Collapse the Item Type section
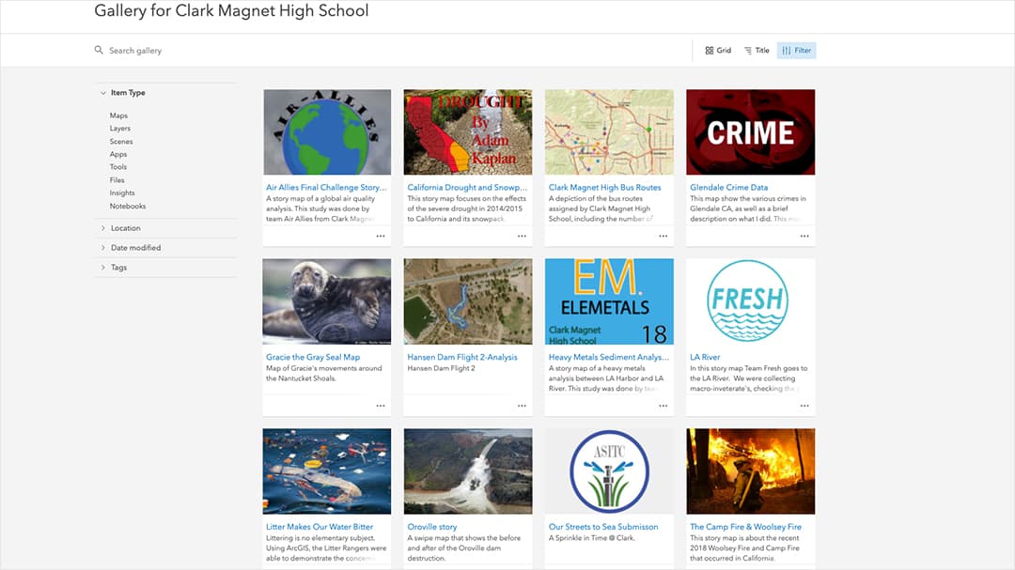 (x=127, y=92)
